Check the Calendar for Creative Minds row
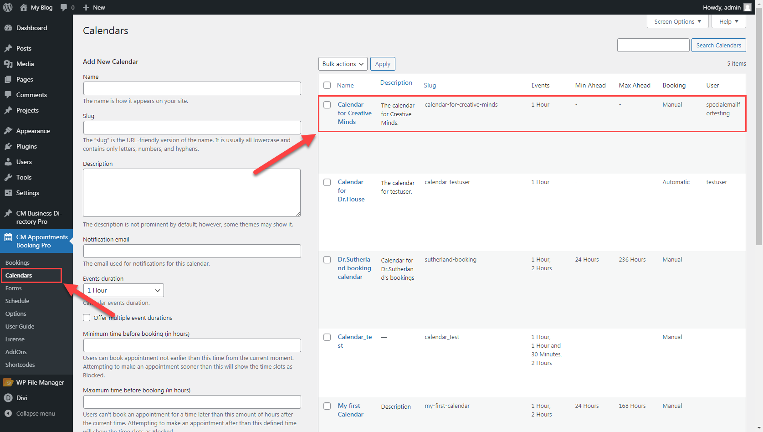 [x=327, y=105]
